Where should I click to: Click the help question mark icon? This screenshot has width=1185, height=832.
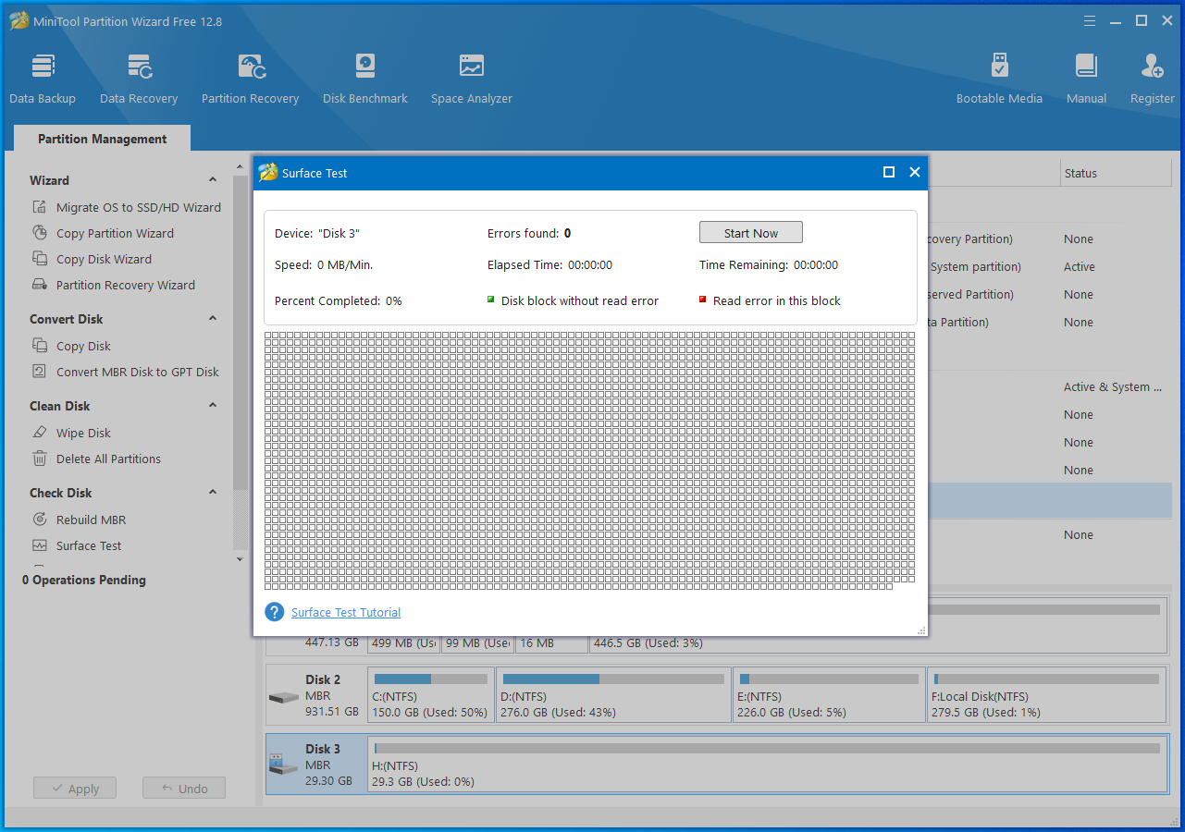click(x=275, y=612)
